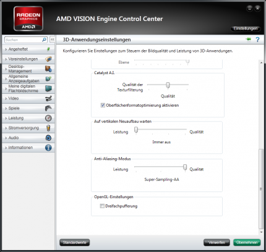Click the Qualität der Texturfilterung slider handle
266x252 pixels.
pyautogui.click(x=168, y=85)
